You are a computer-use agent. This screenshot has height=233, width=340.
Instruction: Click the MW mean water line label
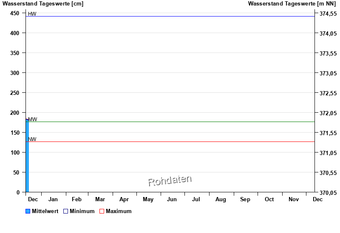[x=33, y=119]
